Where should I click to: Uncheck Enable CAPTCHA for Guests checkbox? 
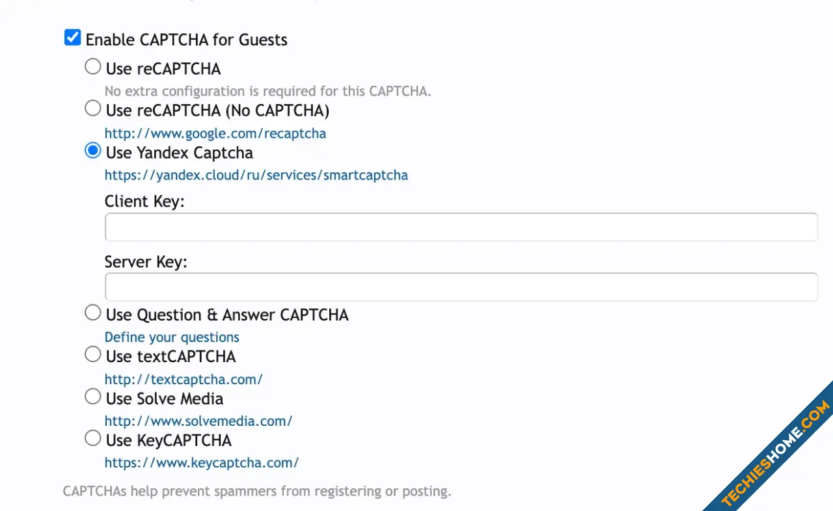[x=72, y=38]
